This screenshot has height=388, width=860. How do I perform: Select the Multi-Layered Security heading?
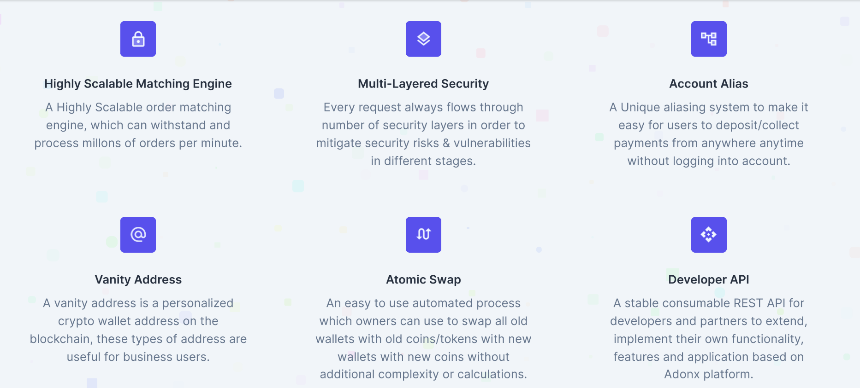coord(423,84)
